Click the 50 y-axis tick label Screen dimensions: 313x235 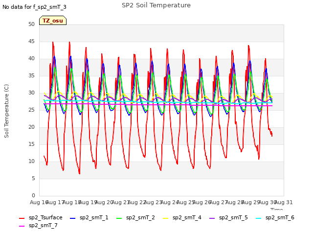click(31, 24)
